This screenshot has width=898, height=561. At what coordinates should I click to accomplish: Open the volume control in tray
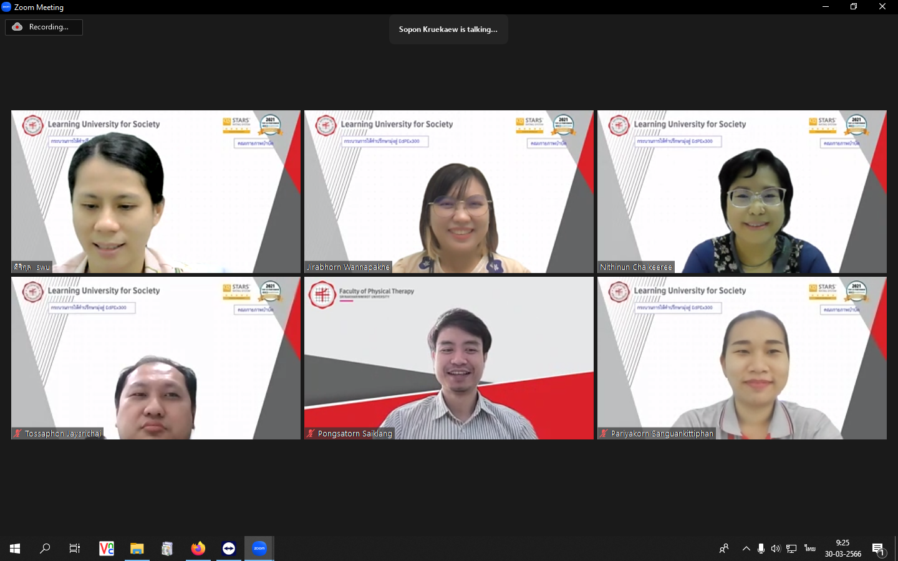(776, 549)
